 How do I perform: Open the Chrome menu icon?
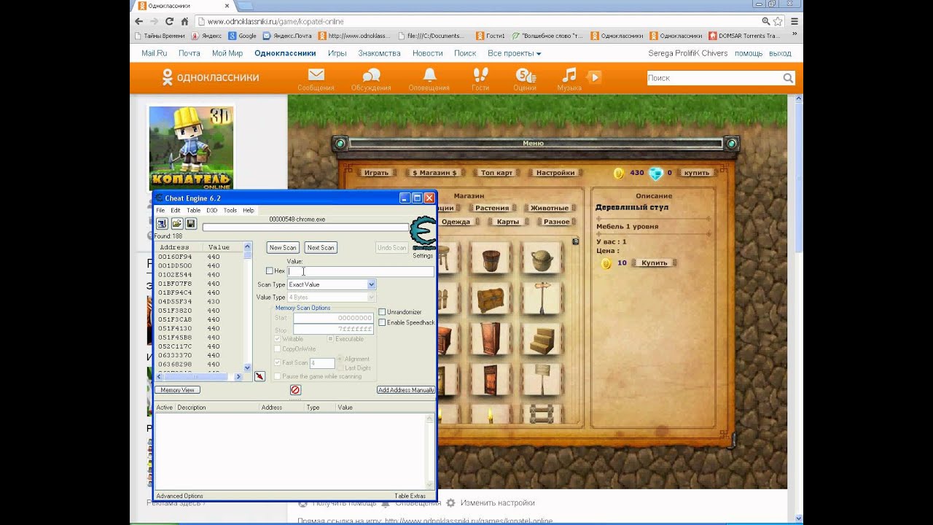[795, 21]
